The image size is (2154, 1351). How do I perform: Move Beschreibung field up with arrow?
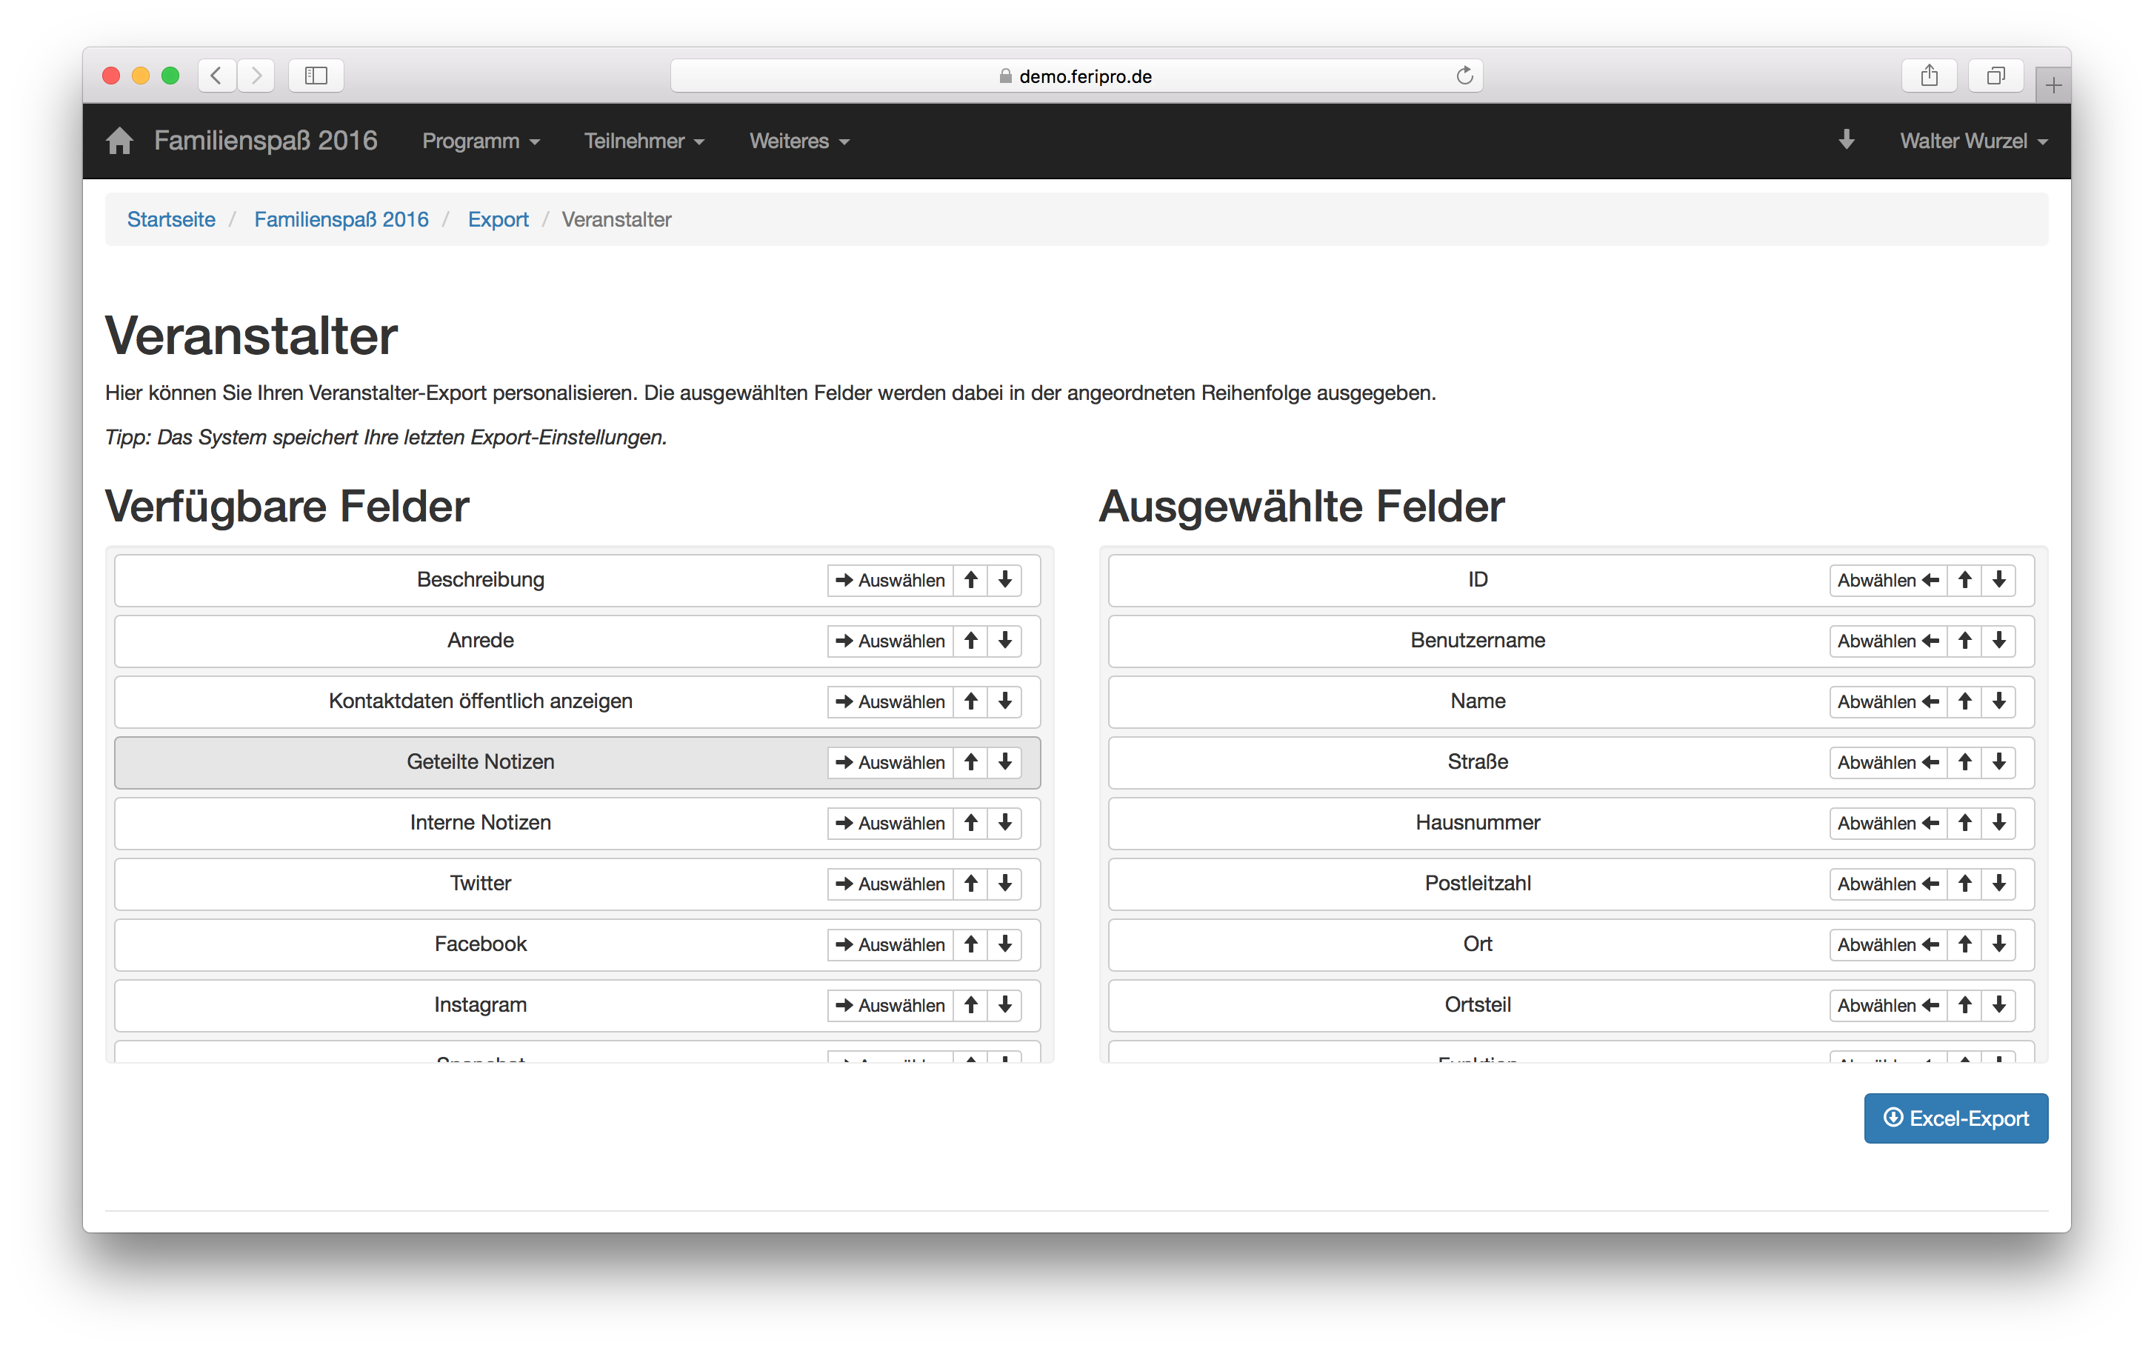pos(970,580)
